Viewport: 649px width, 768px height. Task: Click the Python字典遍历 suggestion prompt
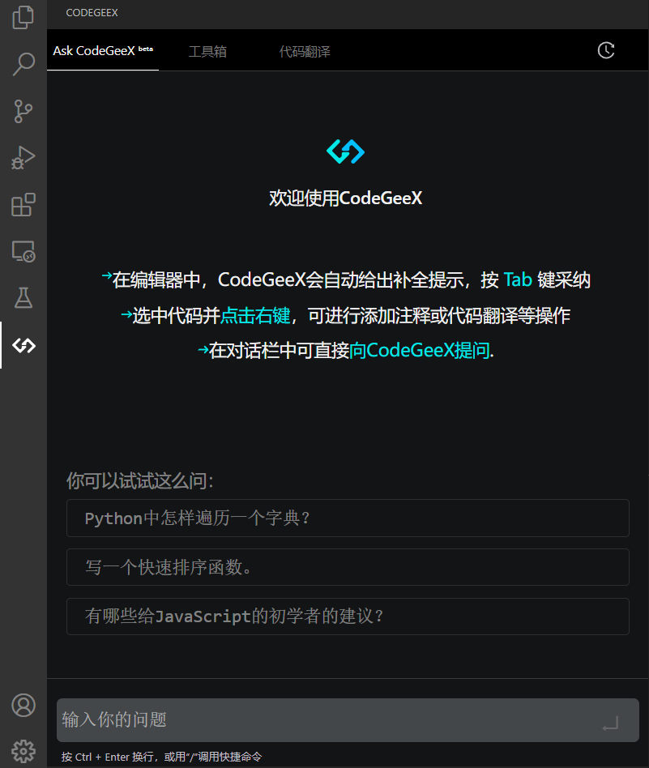coord(347,518)
